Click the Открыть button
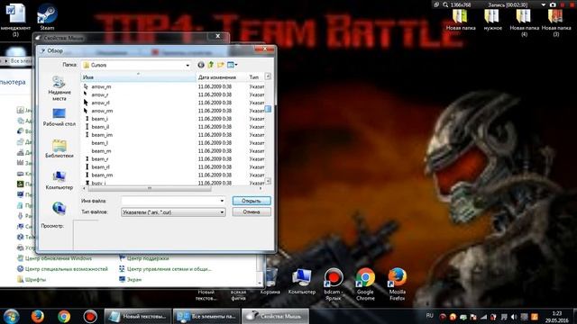This screenshot has width=577, height=324. 252,201
